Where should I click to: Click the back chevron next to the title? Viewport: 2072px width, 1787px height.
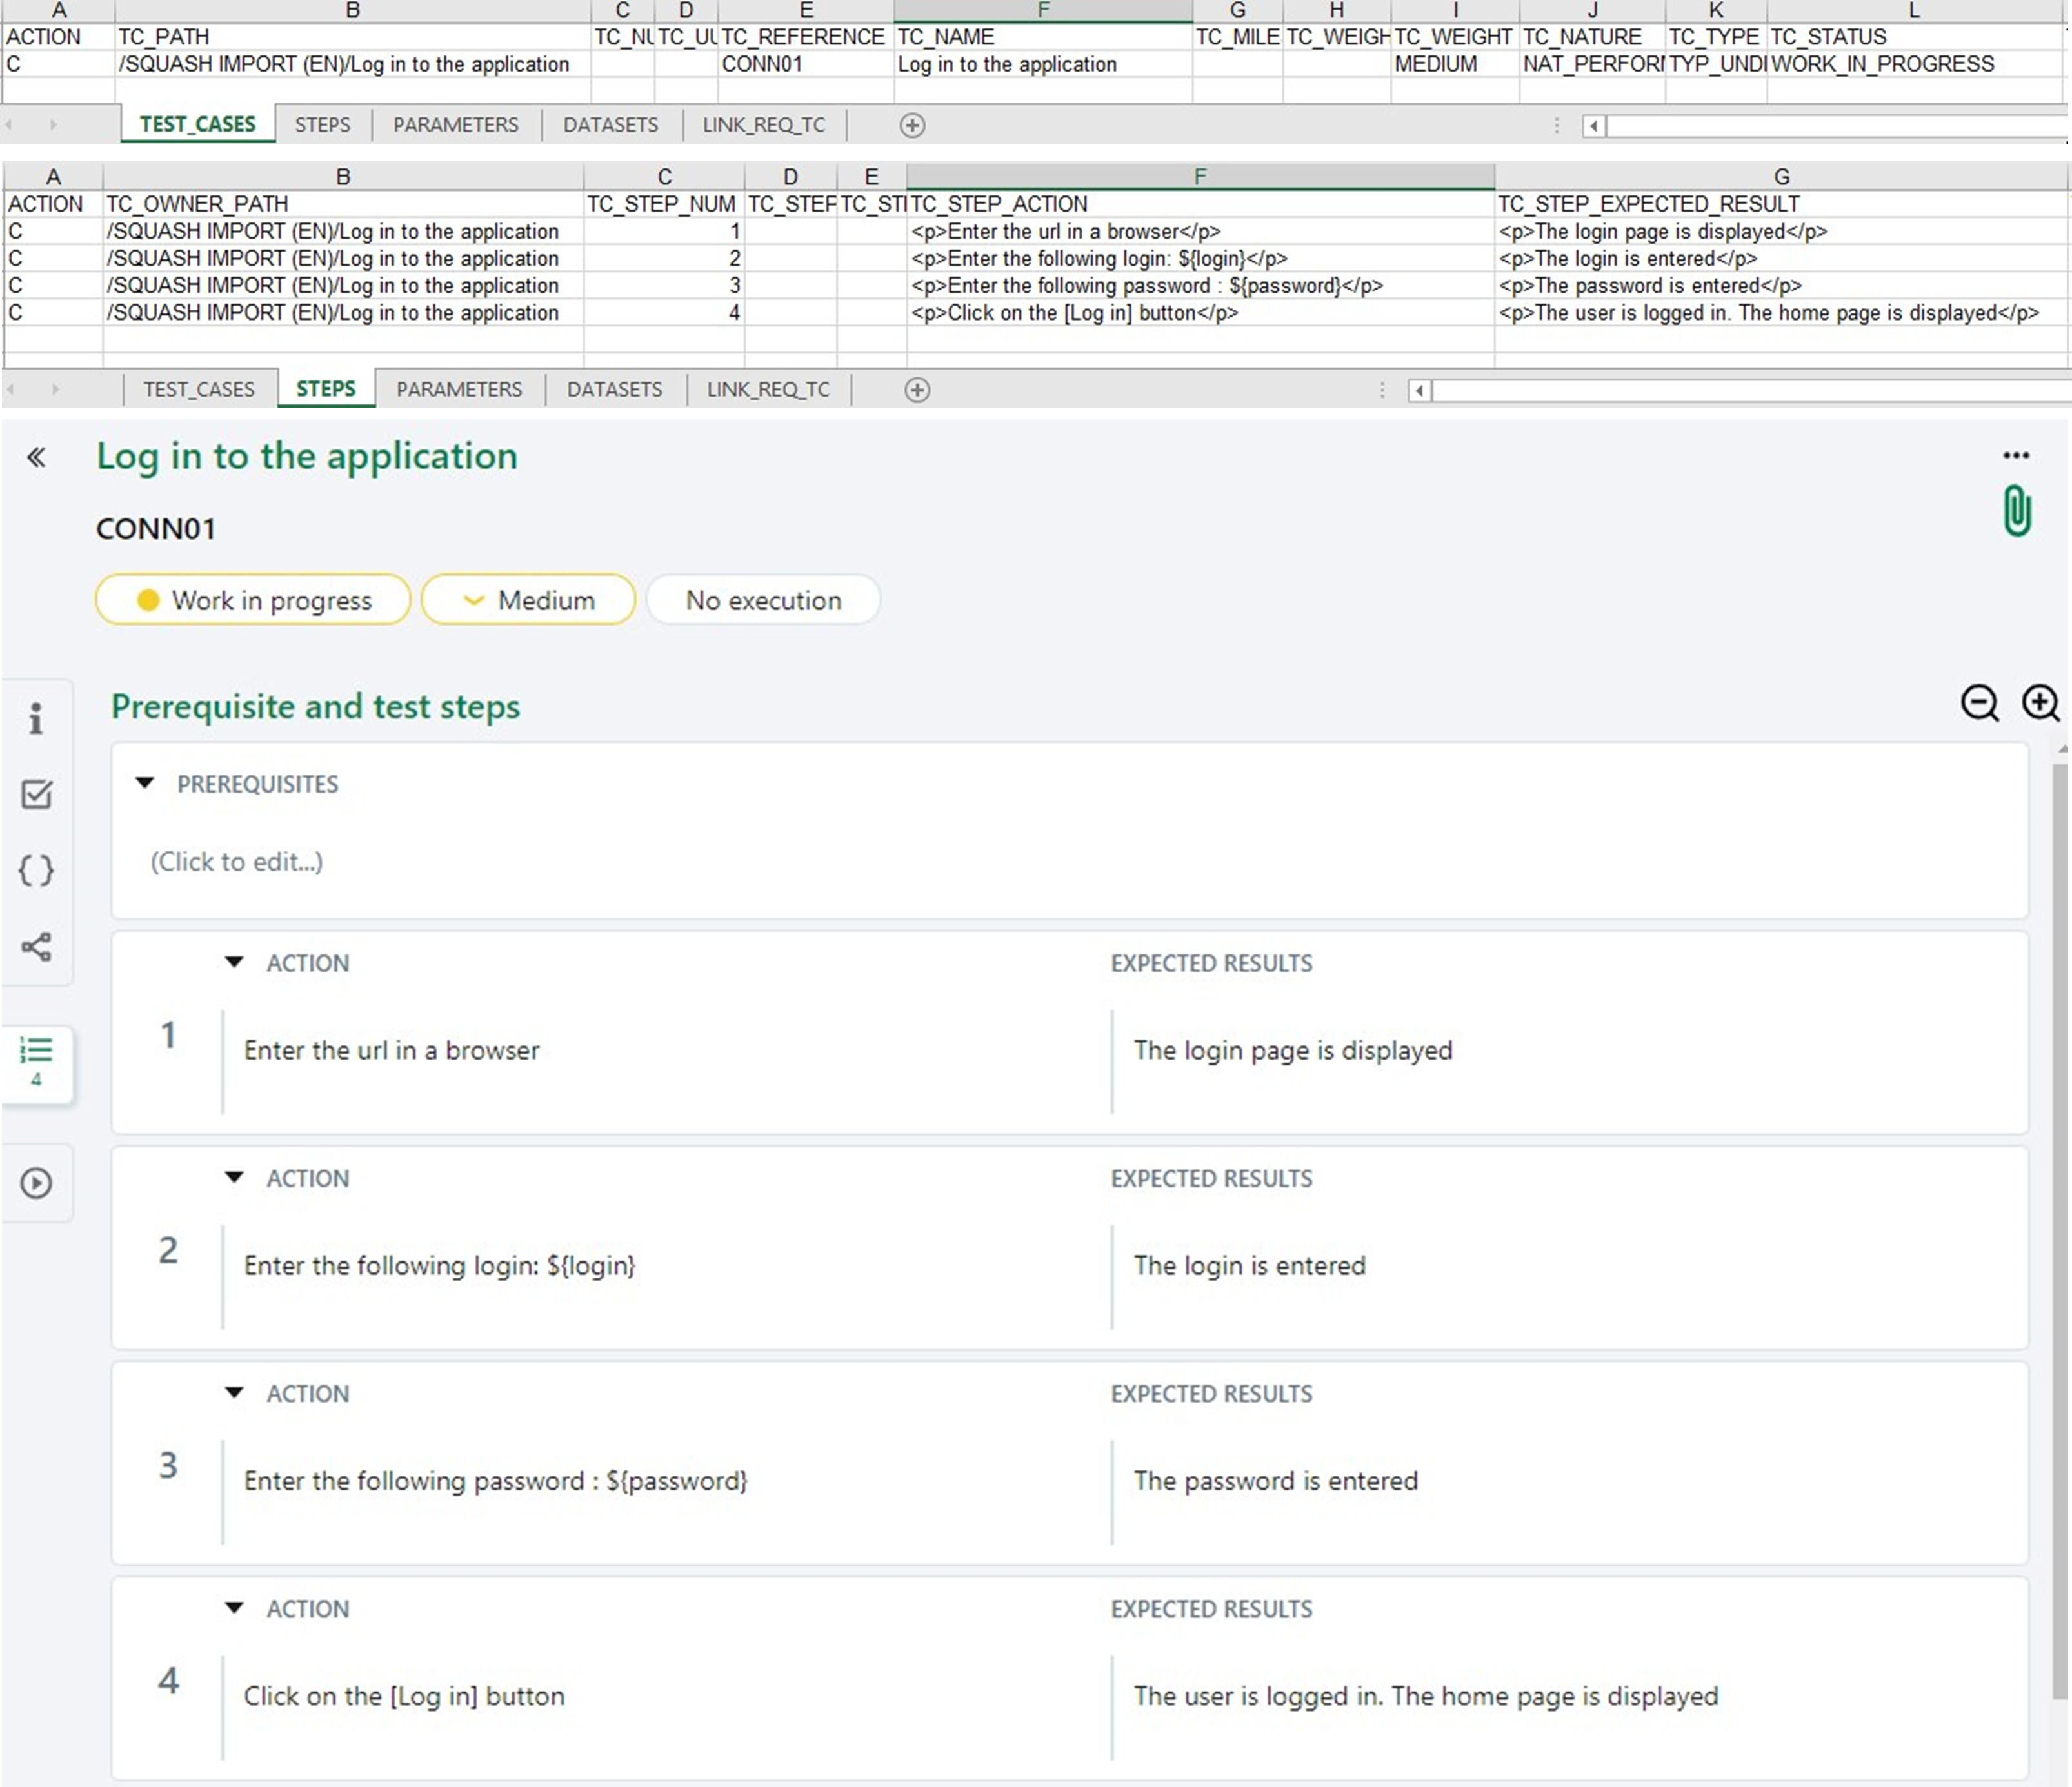coord(37,457)
